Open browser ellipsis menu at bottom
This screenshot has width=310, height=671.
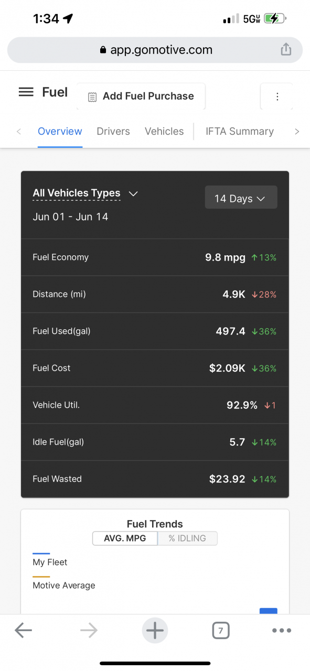pos(282,631)
